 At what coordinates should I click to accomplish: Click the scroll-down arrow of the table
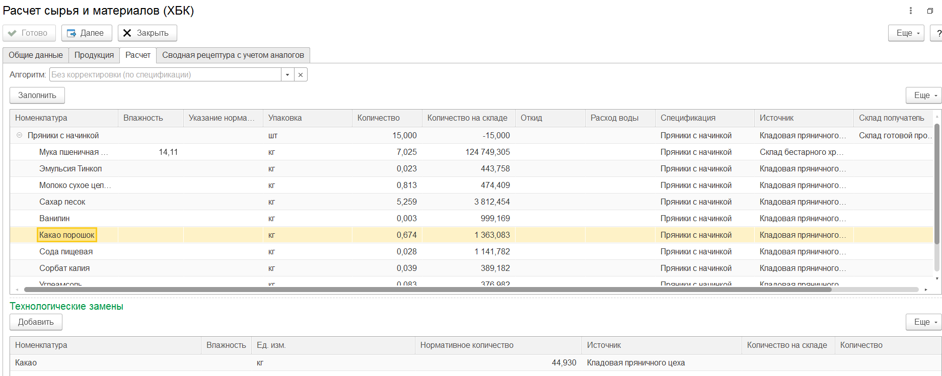tap(937, 278)
